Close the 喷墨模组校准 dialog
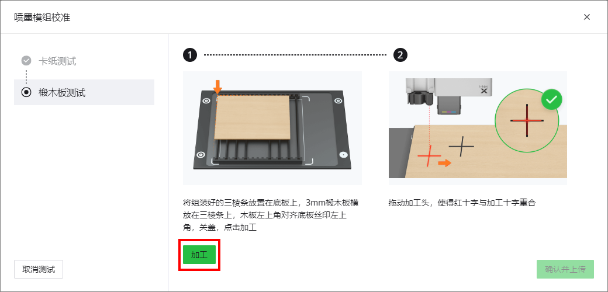608x292 pixels. point(587,17)
